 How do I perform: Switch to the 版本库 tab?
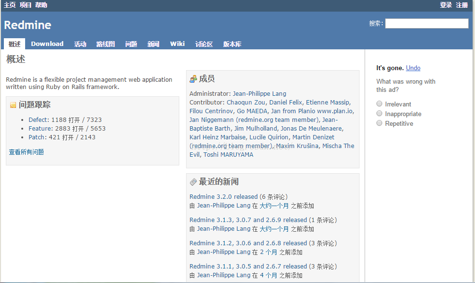(232, 45)
